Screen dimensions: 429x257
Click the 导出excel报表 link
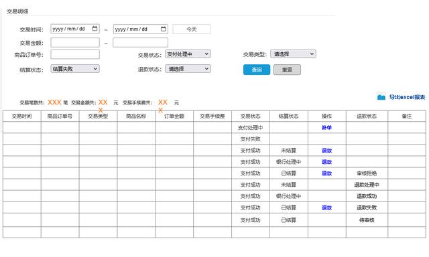[x=407, y=97]
